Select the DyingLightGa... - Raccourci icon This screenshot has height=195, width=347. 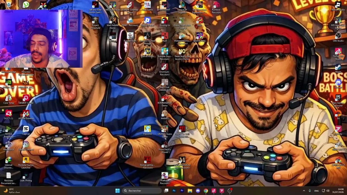[147, 163]
